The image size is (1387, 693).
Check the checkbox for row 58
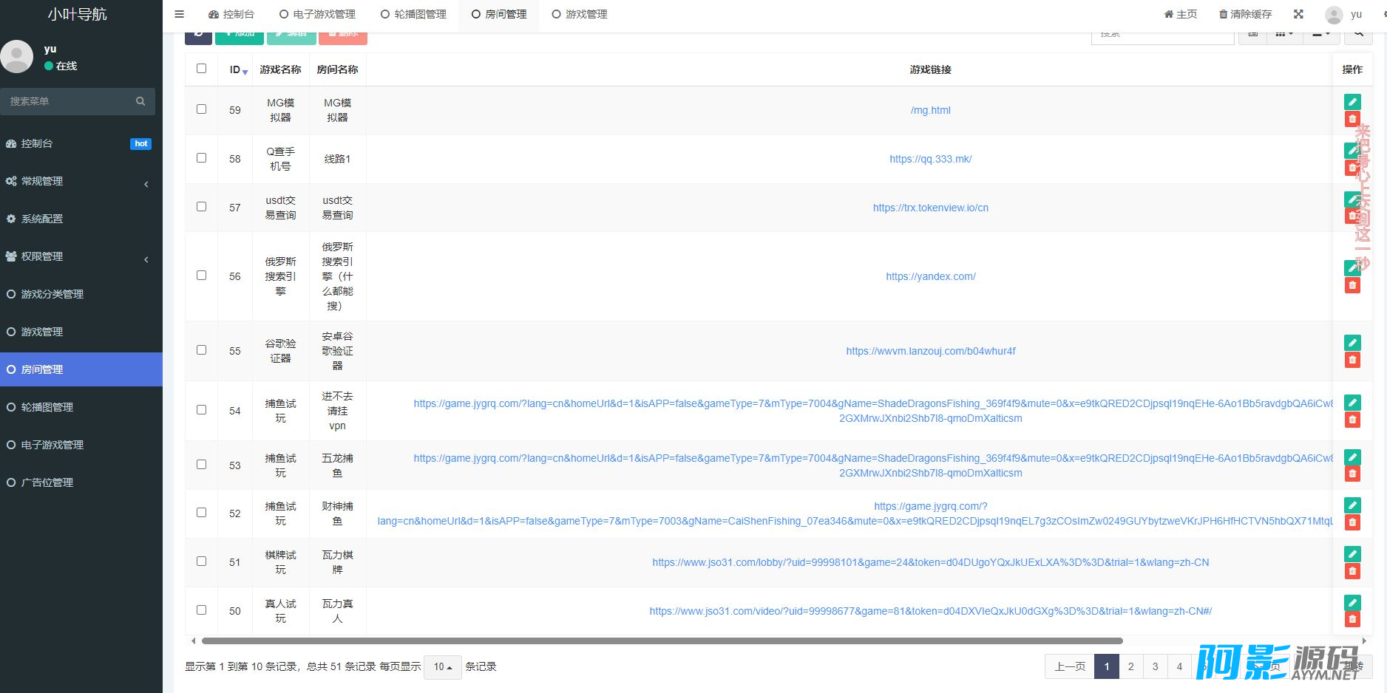point(201,158)
